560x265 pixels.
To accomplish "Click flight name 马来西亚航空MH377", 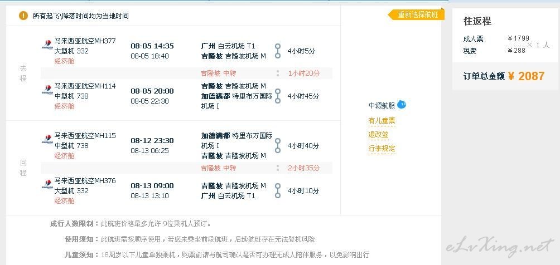I will [x=85, y=41].
